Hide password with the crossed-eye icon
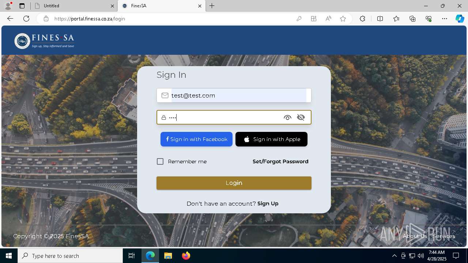The image size is (468, 263). coord(301,117)
